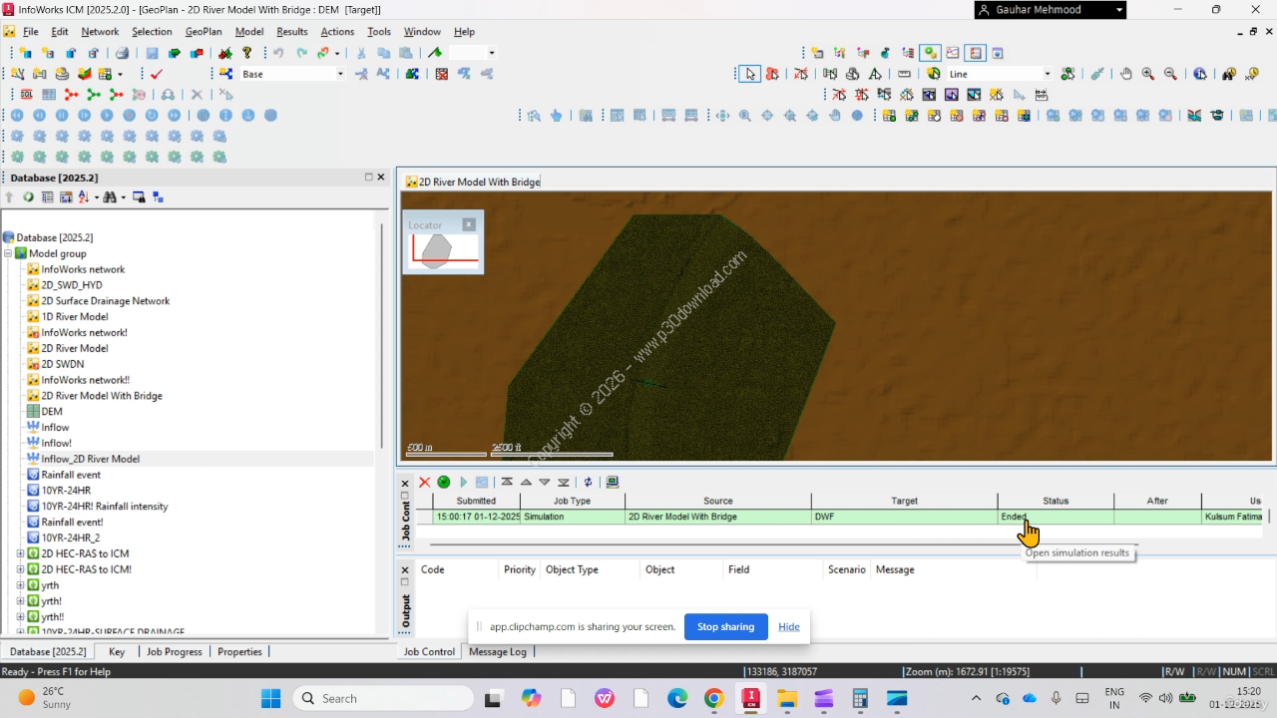Click the zoom in magnifier tool
Screen dimensions: 1277x718
coord(1148,74)
